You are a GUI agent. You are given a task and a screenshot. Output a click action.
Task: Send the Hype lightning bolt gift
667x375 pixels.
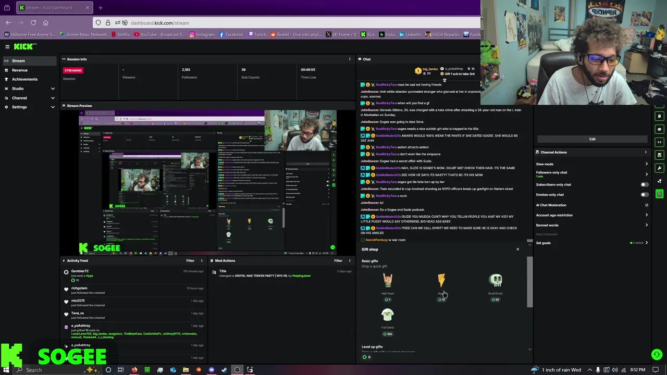coord(441,287)
